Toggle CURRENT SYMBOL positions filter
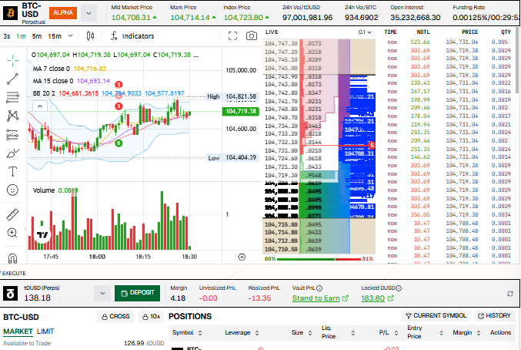 [x=436, y=316]
